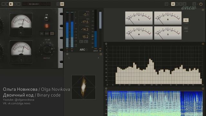Click the S channel VU meter
Viewport: 206px width, 116px height.
168,33
